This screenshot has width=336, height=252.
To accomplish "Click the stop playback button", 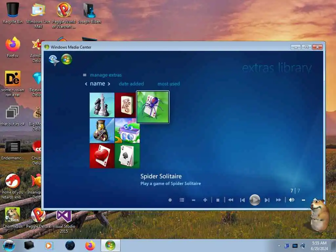I will pyautogui.click(x=218, y=200).
